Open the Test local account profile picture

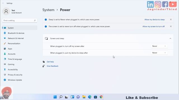tap(6, 11)
